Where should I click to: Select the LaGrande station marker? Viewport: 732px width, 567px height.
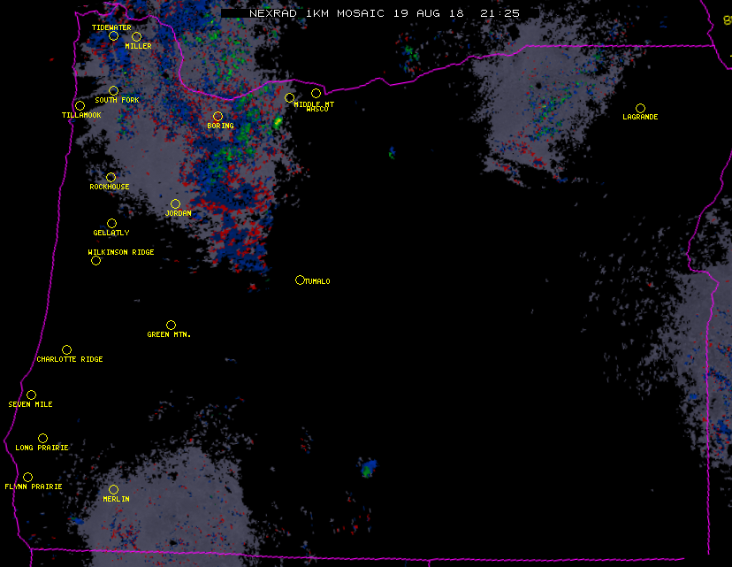coord(640,109)
